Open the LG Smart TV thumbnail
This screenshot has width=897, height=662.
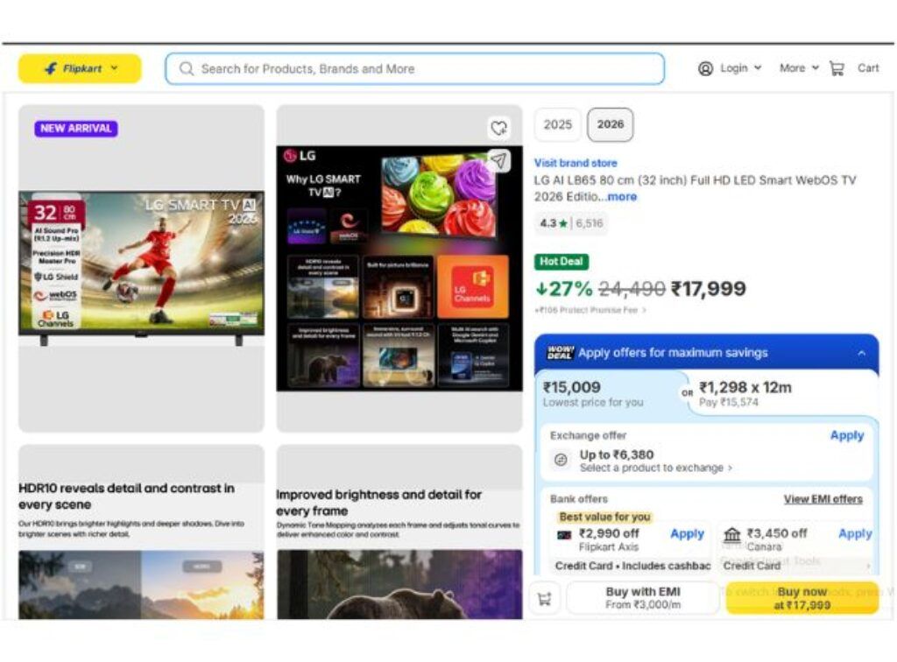click(x=141, y=268)
